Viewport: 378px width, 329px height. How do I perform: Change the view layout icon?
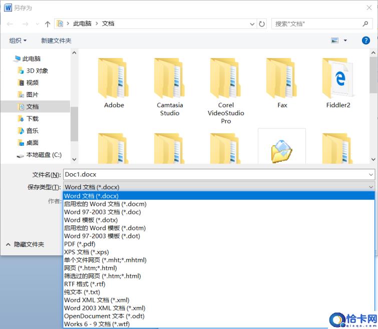334,40
